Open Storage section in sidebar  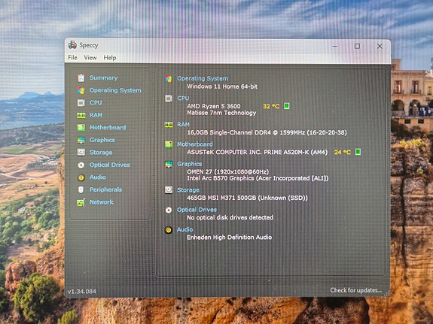click(101, 152)
